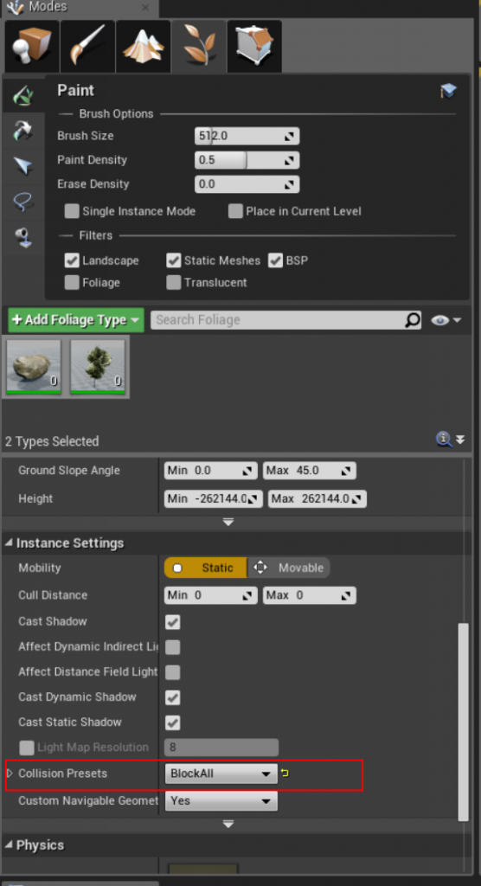Select the tree foliage type thumbnail

tap(98, 367)
